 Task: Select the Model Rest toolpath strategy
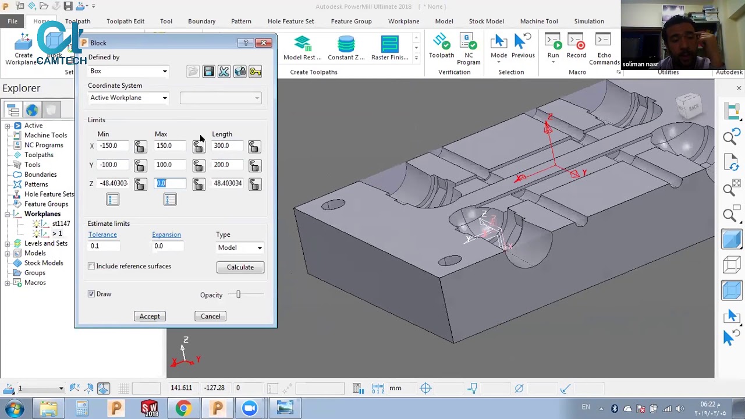pyautogui.click(x=303, y=48)
